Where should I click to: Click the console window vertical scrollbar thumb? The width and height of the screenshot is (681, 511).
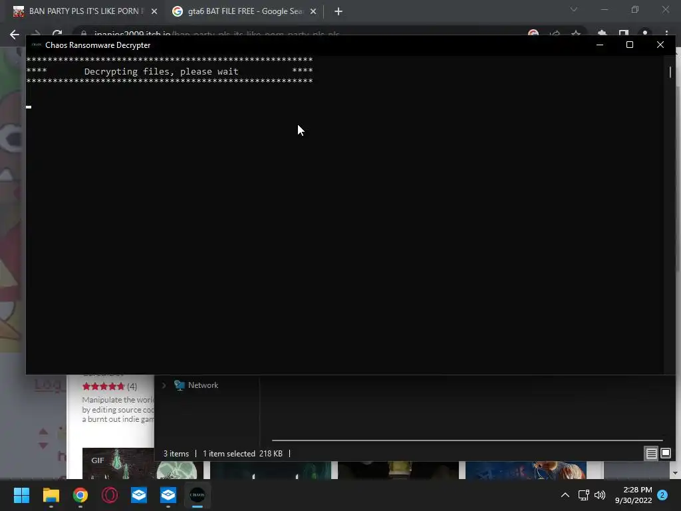point(670,72)
